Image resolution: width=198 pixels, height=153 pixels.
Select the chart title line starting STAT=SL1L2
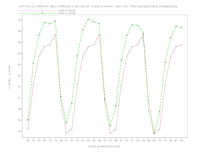point(98,6)
